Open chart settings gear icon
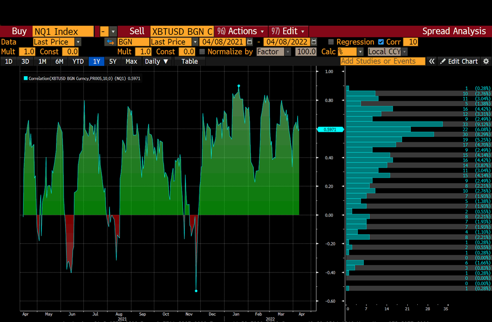The height and width of the screenshot is (322, 492). pos(486,61)
